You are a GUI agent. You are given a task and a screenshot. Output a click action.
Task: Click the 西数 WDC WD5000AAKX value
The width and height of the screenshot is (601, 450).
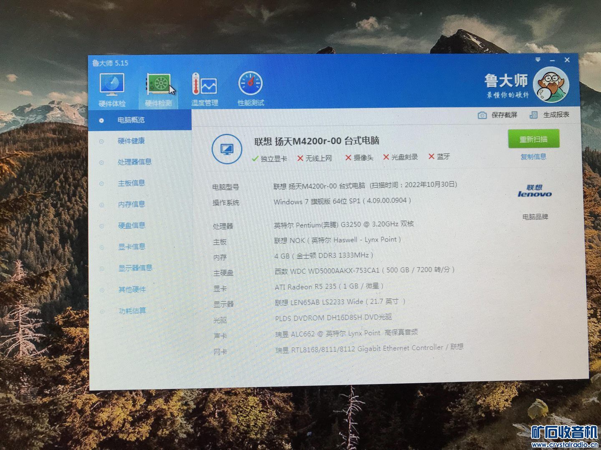point(364,270)
